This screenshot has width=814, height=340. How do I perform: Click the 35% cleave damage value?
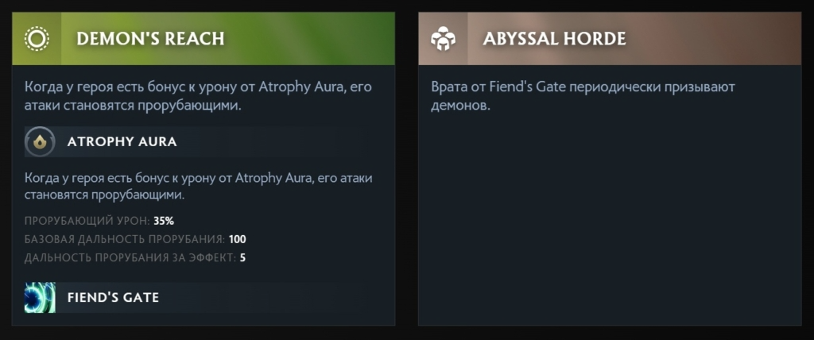(x=164, y=220)
